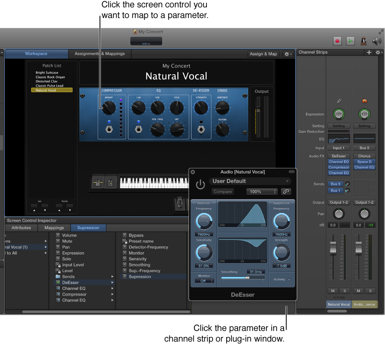Click the speaker icon in the top toolbar
This screenshot has width=385, height=346.
[376, 41]
